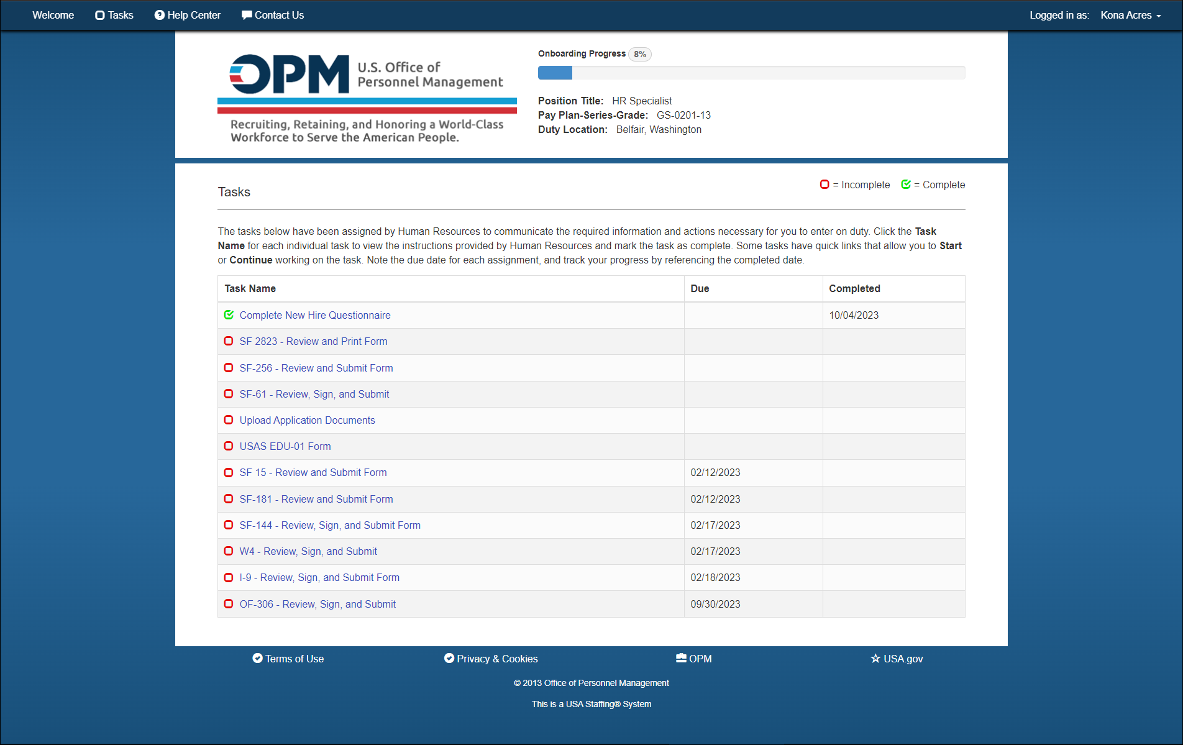
Task: Click the 02/18/2023 due date
Action: click(715, 577)
